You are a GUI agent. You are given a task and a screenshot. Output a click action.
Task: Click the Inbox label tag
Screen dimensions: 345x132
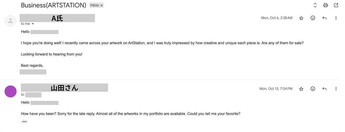click(x=94, y=5)
